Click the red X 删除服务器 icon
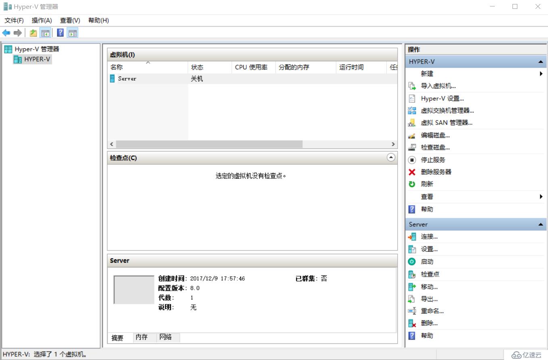548x360 pixels. point(412,172)
